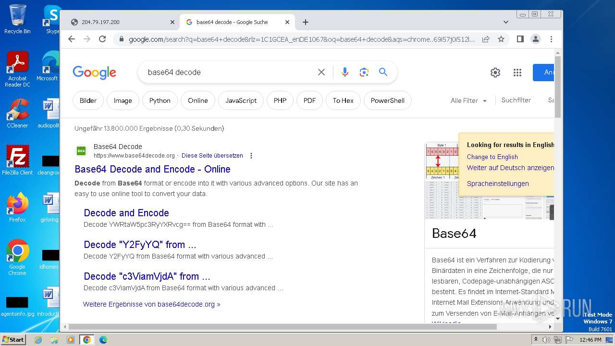Open the Decode and Encode sublink
This screenshot has height=346, width=615.
pos(126,213)
